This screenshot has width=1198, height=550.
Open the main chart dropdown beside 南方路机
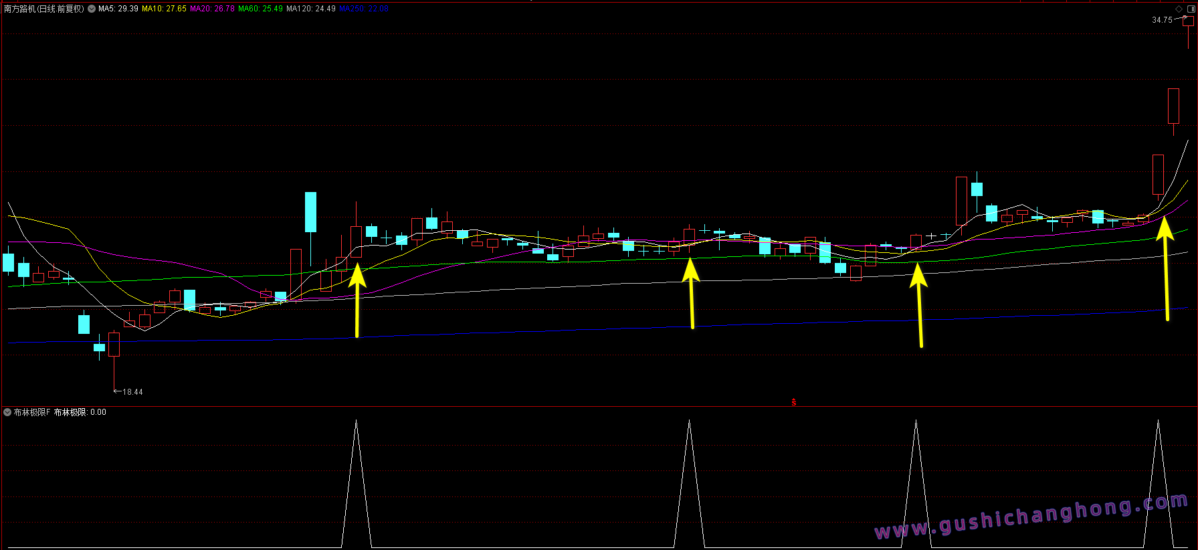click(x=92, y=9)
